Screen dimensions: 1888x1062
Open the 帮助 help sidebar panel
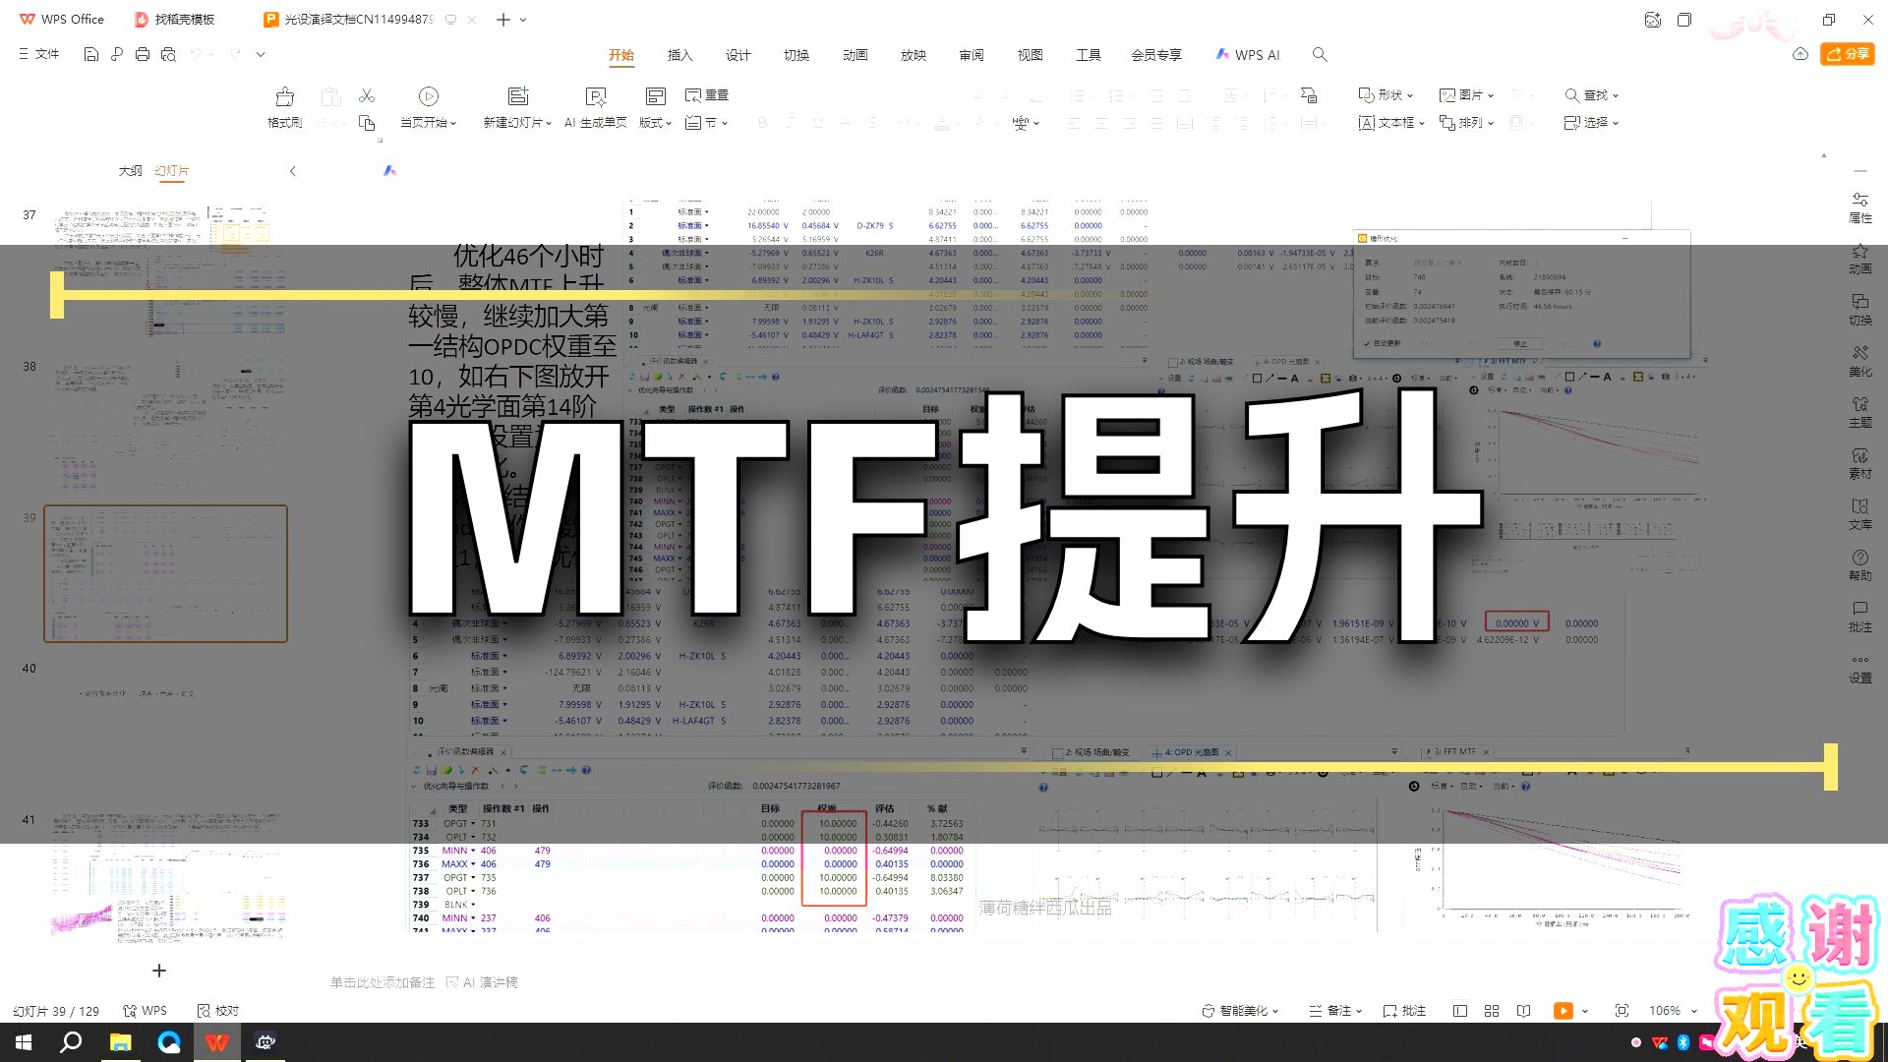[x=1860, y=566]
